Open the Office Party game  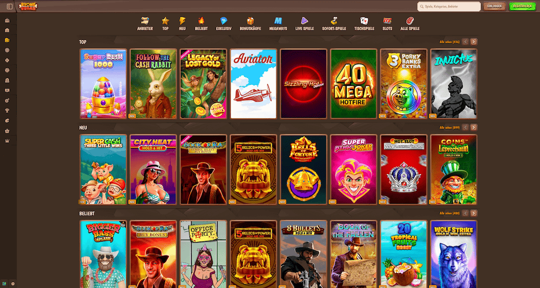pos(203,254)
